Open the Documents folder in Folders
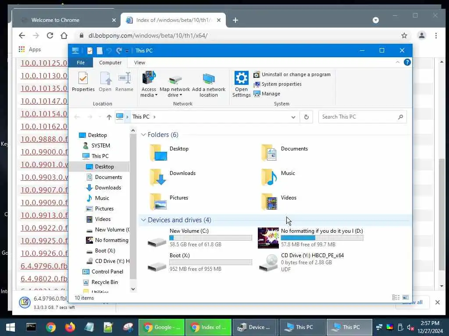The width and height of the screenshot is (449, 336). [x=284, y=153]
